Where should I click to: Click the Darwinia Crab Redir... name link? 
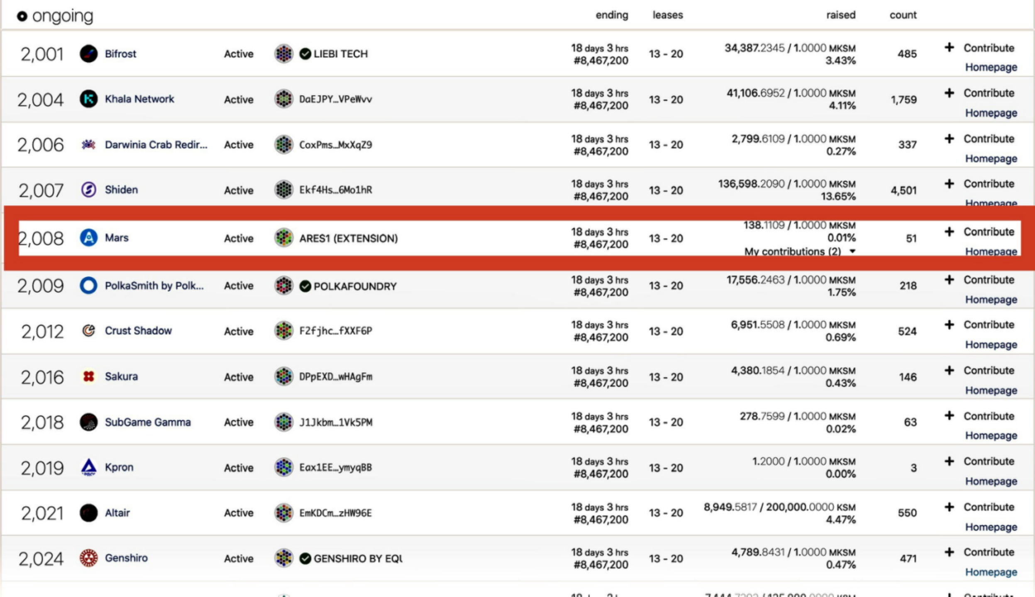[156, 145]
